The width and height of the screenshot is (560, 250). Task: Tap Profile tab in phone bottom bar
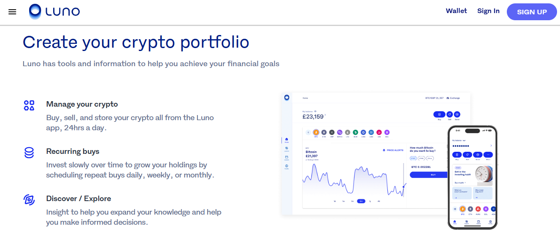click(x=490, y=222)
